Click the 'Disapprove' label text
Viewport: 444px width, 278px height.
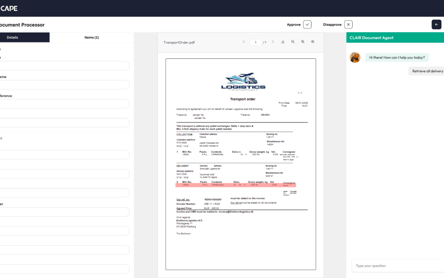click(x=332, y=25)
